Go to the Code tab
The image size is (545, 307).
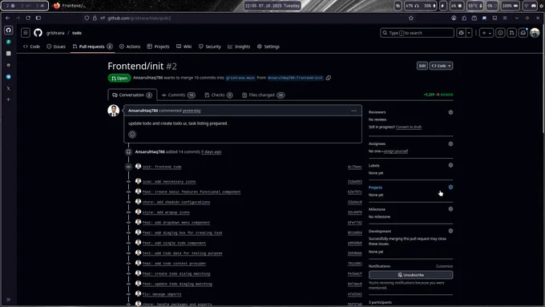(x=31, y=46)
